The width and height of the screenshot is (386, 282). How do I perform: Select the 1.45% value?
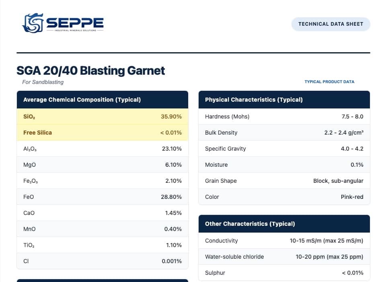click(173, 213)
